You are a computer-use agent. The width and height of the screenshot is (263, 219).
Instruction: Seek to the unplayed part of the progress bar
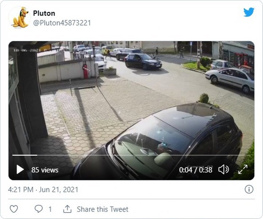click(x=146, y=155)
